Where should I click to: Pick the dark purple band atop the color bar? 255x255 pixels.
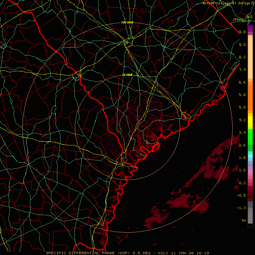coord(250,28)
